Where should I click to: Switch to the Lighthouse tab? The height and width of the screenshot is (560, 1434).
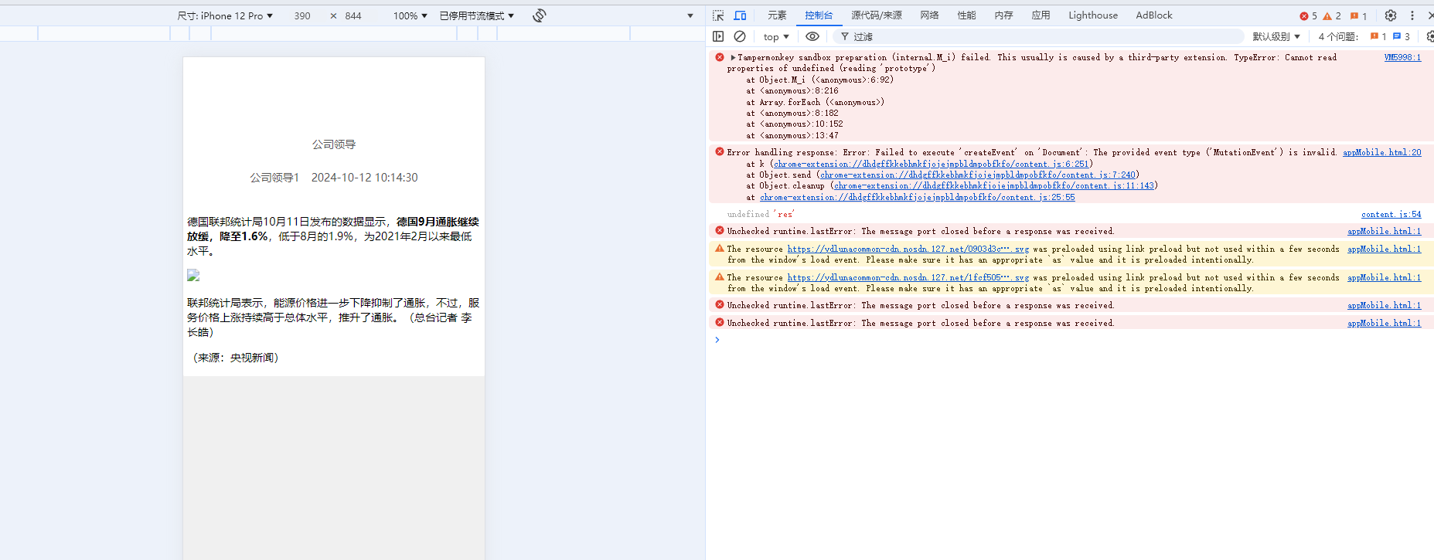1092,15
